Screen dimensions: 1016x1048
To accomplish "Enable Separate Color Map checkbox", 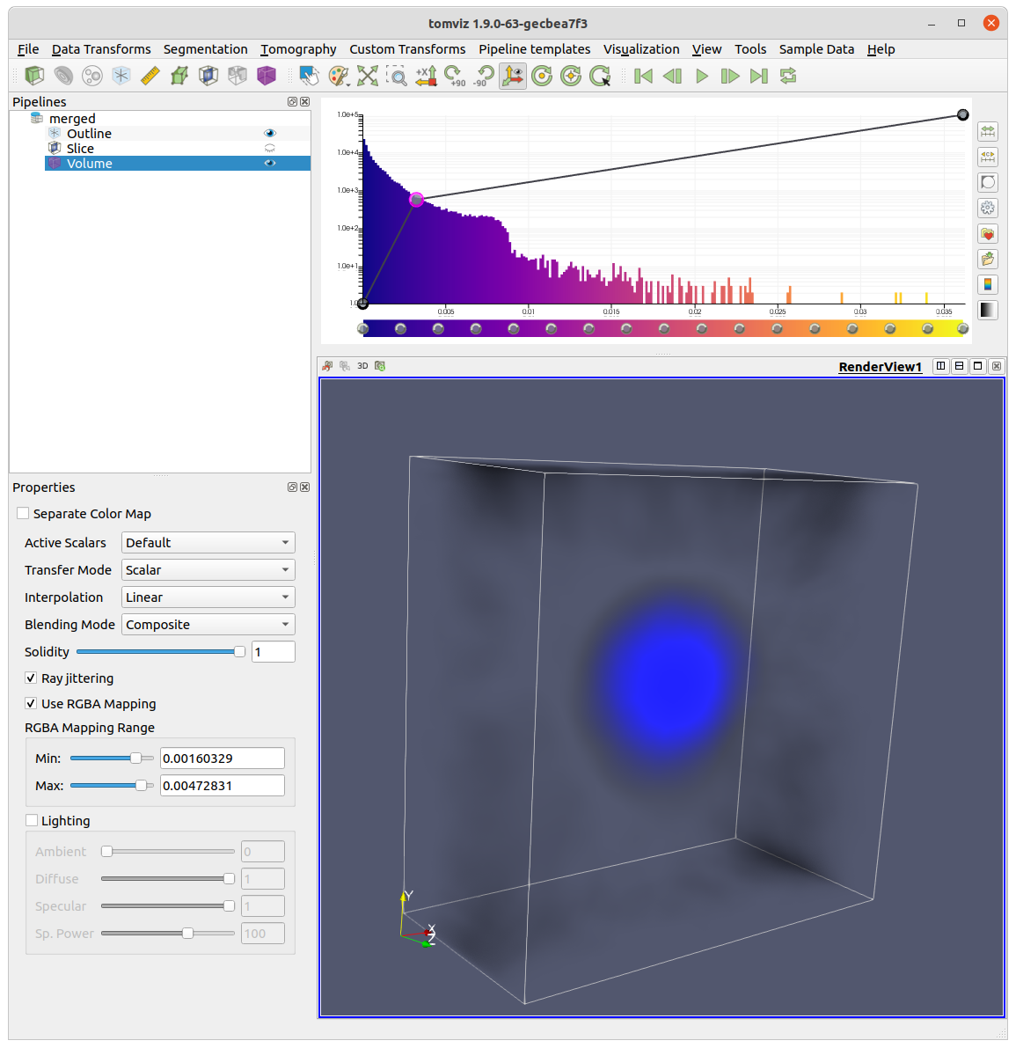I will pyautogui.click(x=24, y=513).
